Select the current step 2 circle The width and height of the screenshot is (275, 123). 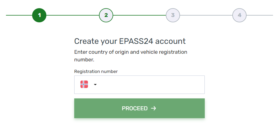coord(106,15)
